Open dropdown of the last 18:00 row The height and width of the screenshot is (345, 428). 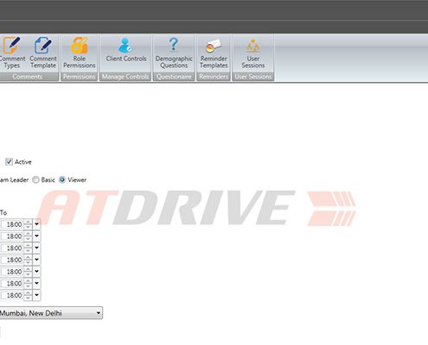click(36, 295)
